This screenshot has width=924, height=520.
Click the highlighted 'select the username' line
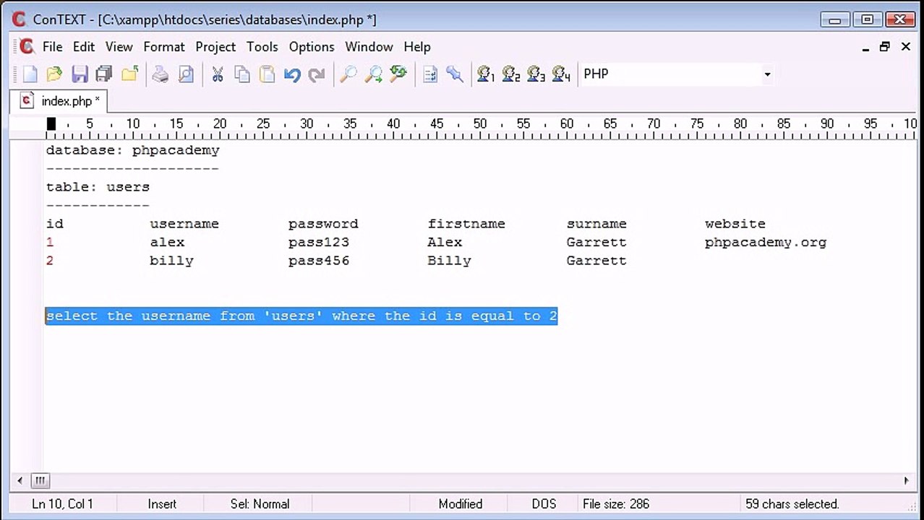point(301,316)
